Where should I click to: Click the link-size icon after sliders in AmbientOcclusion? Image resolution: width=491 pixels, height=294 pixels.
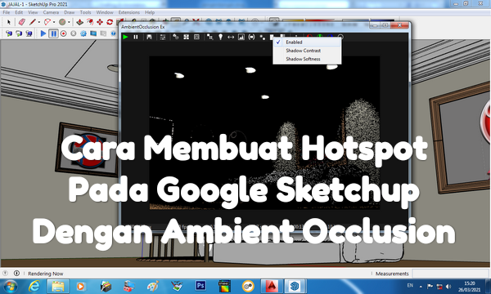pyautogui.click(x=176, y=37)
